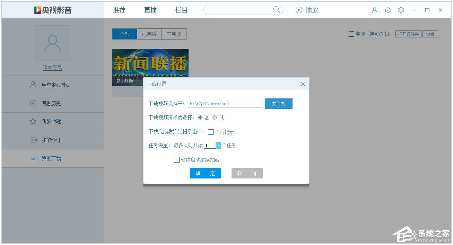Switch to the 已完成 tab
The width and height of the screenshot is (453, 245).
coord(149,34)
